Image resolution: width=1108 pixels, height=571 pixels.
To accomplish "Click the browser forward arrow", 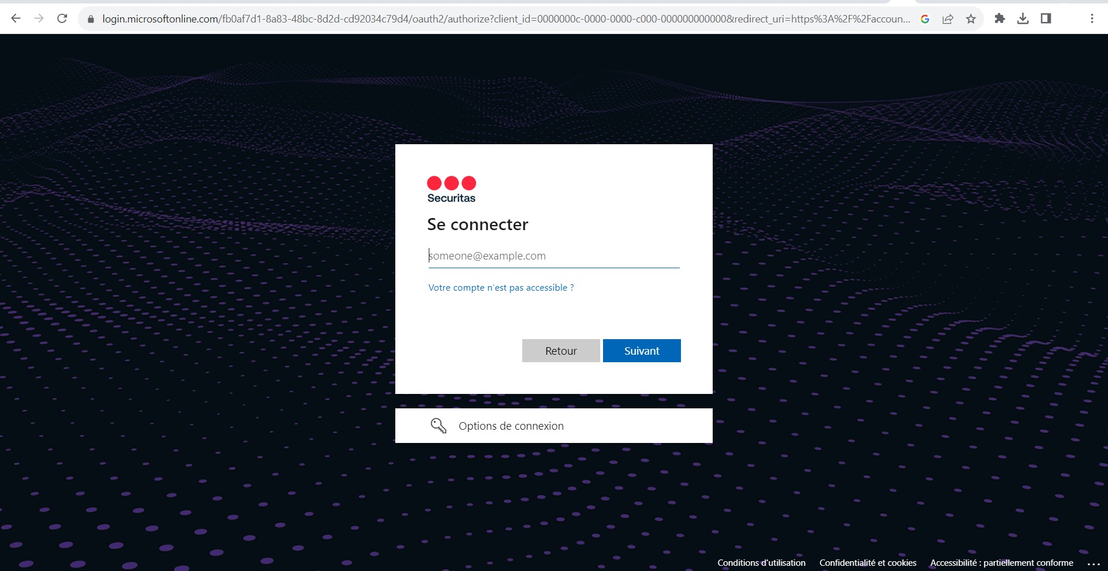I will [x=39, y=18].
